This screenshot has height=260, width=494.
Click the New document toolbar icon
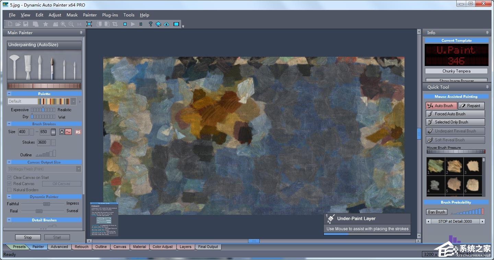coord(10,24)
